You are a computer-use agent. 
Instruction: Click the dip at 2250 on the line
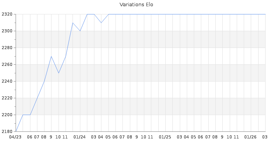coord(58,73)
